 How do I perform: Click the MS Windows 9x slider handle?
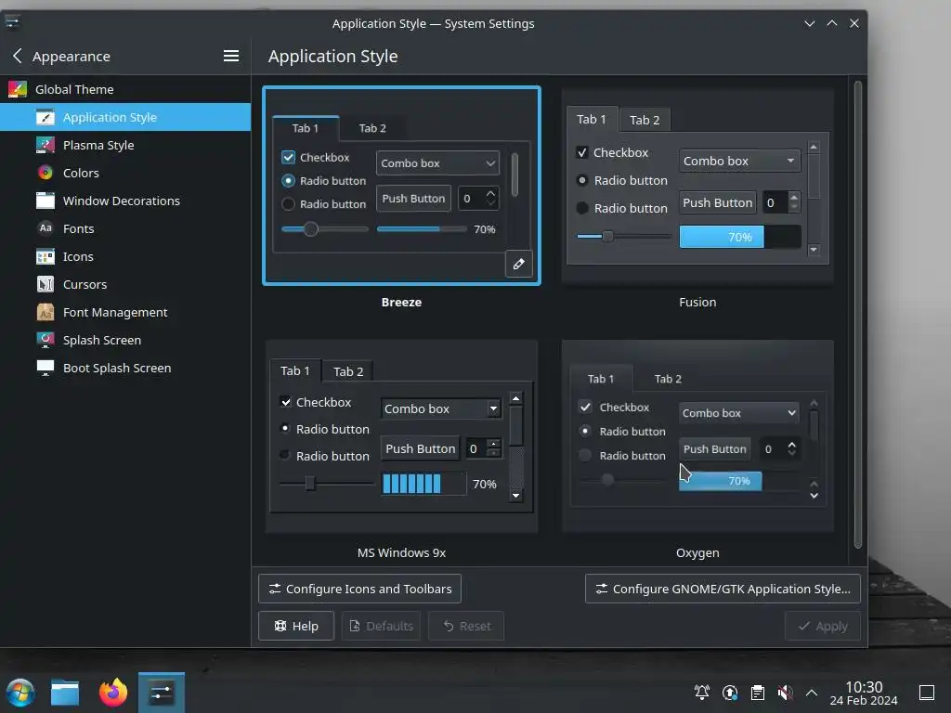tap(310, 483)
